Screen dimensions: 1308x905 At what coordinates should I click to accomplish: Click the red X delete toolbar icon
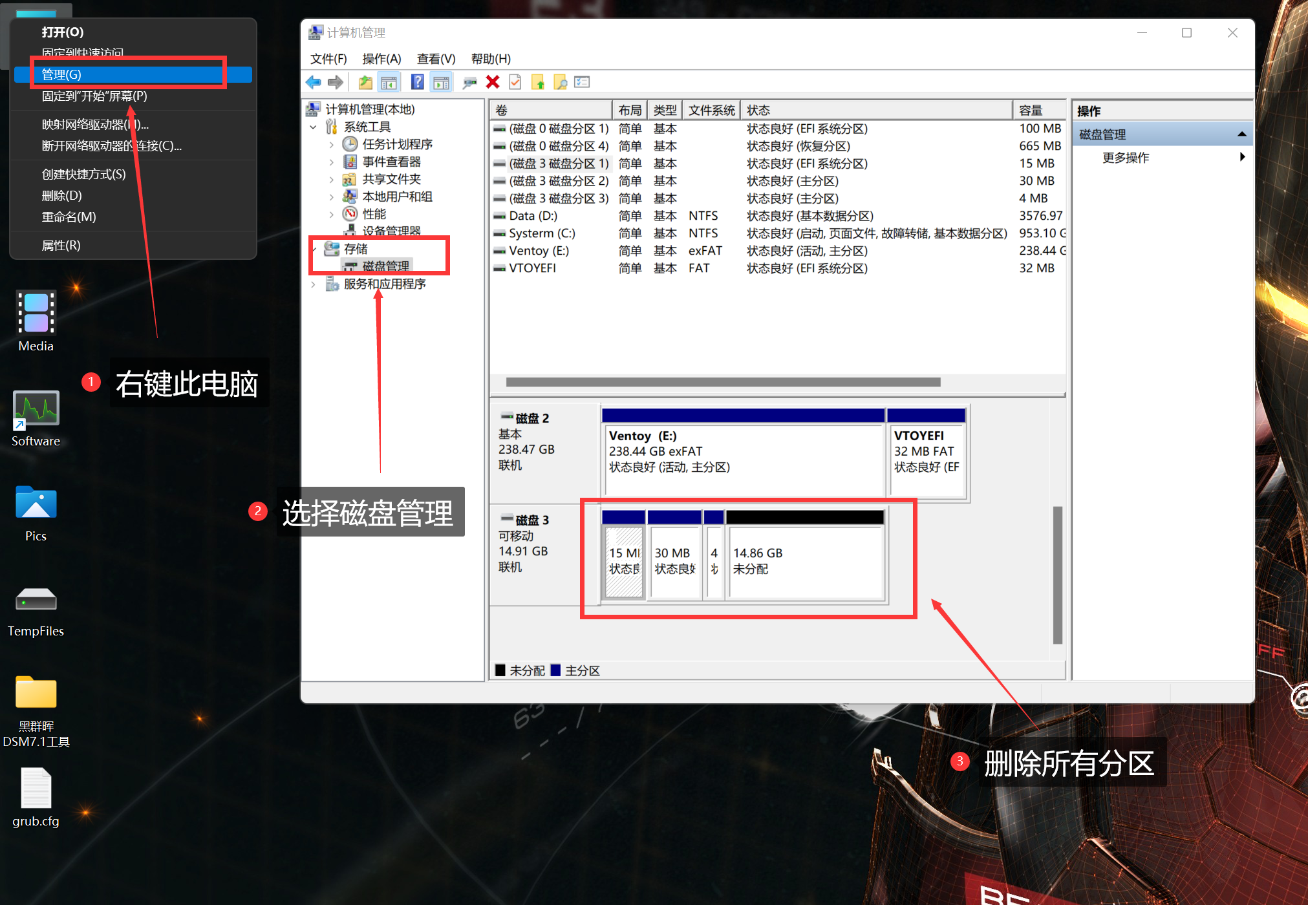pyautogui.click(x=493, y=82)
